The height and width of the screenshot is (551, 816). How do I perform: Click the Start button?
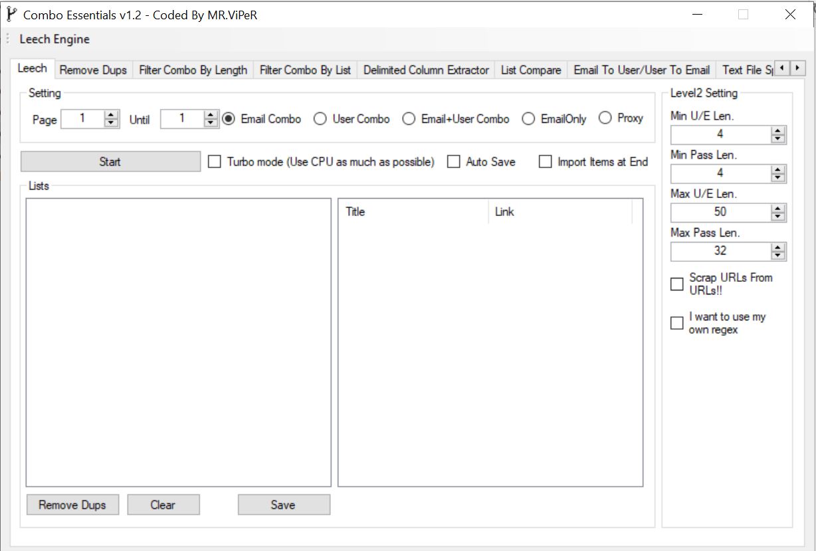click(x=110, y=162)
